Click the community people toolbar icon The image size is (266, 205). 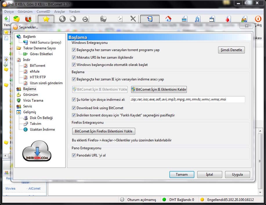click(244, 19)
